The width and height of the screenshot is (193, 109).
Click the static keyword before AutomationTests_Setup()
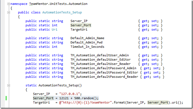point(31,85)
